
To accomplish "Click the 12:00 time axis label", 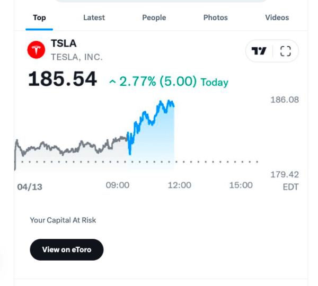I will click(179, 185).
